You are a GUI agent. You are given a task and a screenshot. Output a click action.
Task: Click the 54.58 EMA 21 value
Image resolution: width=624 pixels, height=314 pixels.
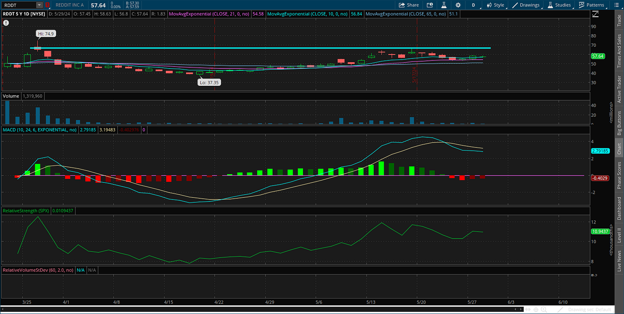258,14
